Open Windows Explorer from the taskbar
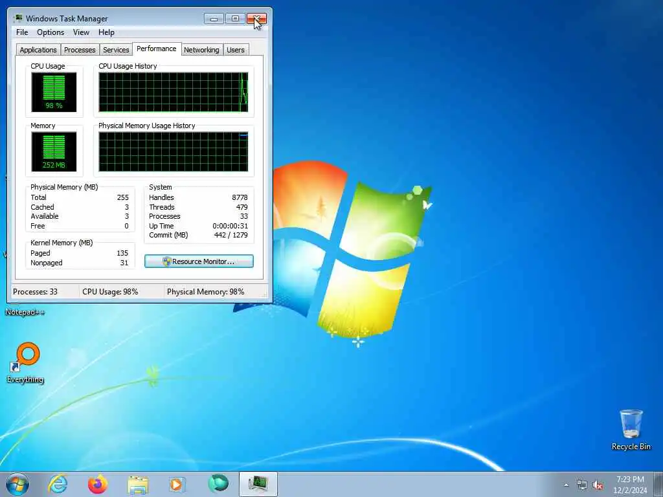 tap(138, 484)
